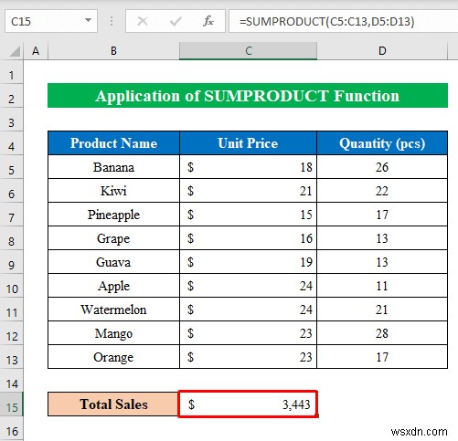Select row 1 header
458x441 pixels.
click(12, 72)
